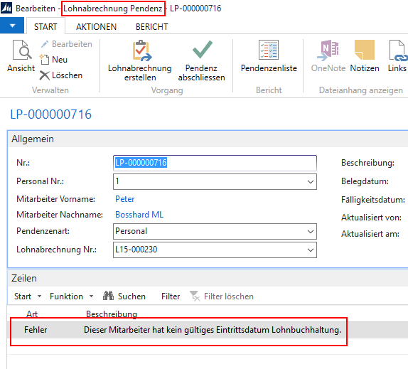Click the Löschen X icon
This screenshot has height=369, width=408.
click(x=45, y=75)
